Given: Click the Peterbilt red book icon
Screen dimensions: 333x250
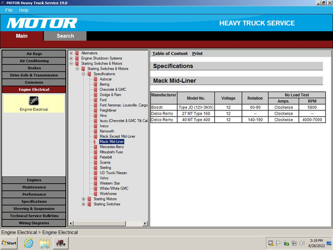Looking at the screenshot, I should (95, 157).
